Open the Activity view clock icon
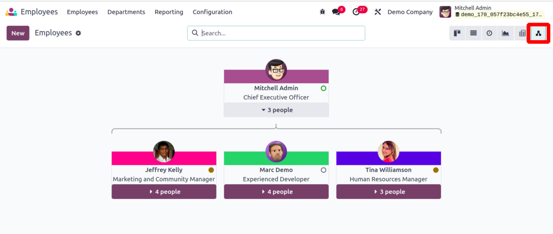The height and width of the screenshot is (234, 553). [x=489, y=33]
